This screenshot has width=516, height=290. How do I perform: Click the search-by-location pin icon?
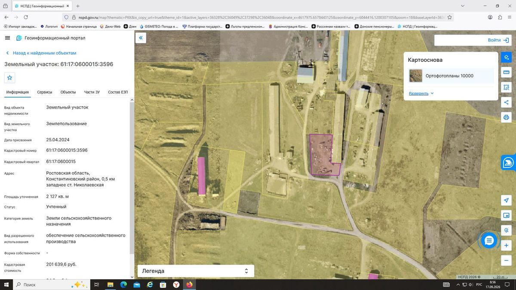click(x=506, y=230)
